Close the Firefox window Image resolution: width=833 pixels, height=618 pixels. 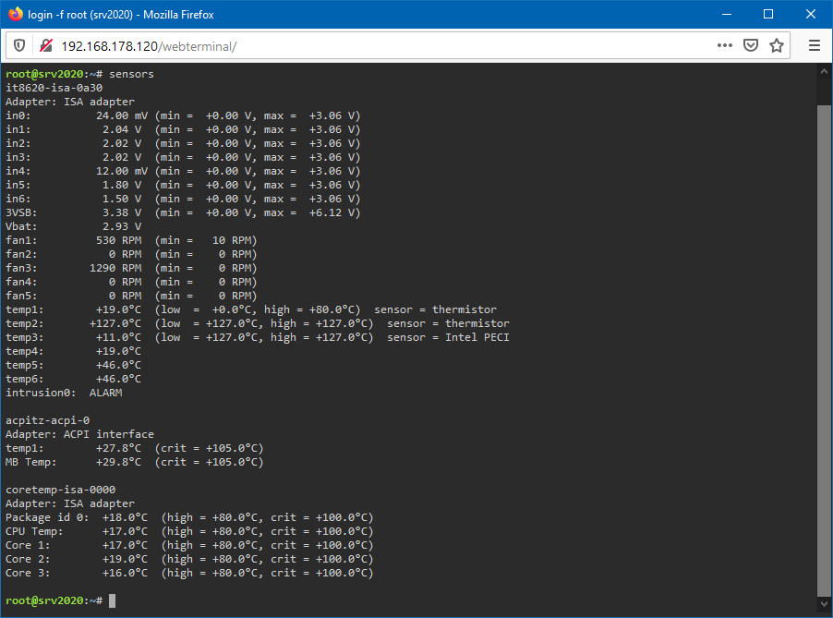(810, 15)
